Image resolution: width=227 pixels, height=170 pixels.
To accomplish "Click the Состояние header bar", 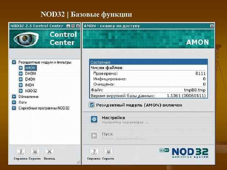I will [148, 62].
